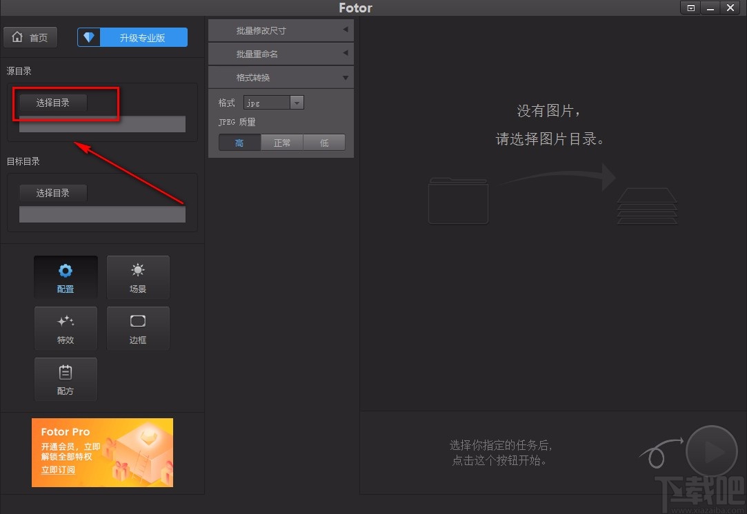Screen dimensions: 747x514
Task: Expand the 批量重命名 section
Action: tap(280, 53)
